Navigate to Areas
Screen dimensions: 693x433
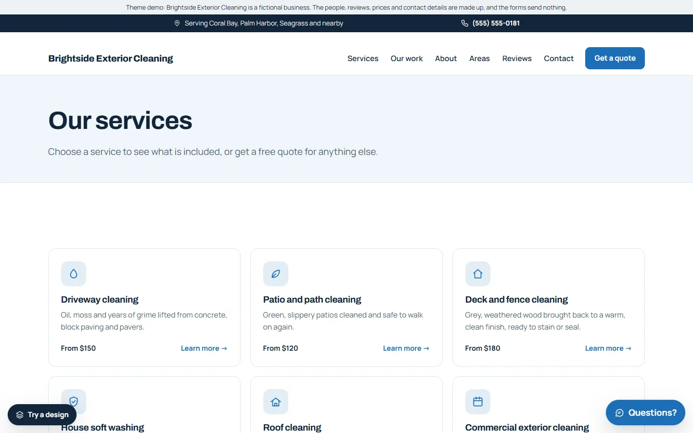click(480, 58)
